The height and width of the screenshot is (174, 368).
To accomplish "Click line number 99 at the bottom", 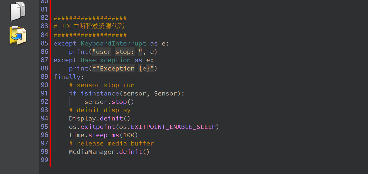I will pyautogui.click(x=44, y=160).
